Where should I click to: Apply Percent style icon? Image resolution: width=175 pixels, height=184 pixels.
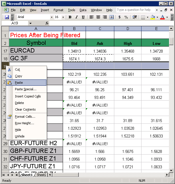pyautogui.click(x=126, y=17)
